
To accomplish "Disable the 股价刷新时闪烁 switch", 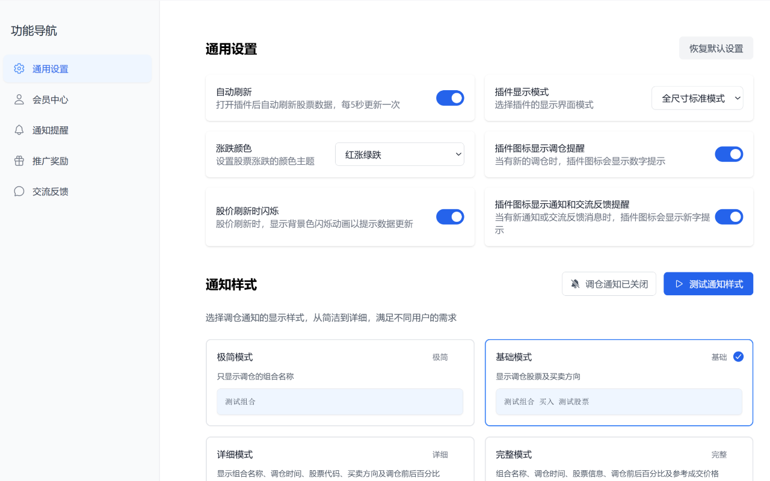I will pos(450,217).
